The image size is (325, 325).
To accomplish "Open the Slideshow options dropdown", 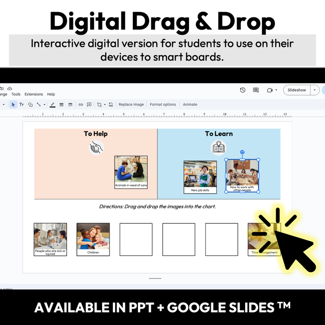I will (x=315, y=90).
